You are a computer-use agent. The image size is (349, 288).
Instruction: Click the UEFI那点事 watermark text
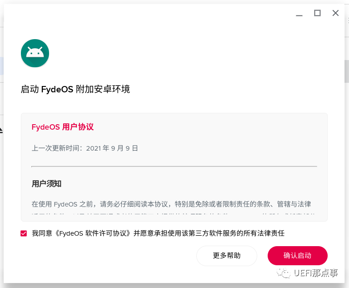[x=316, y=273]
